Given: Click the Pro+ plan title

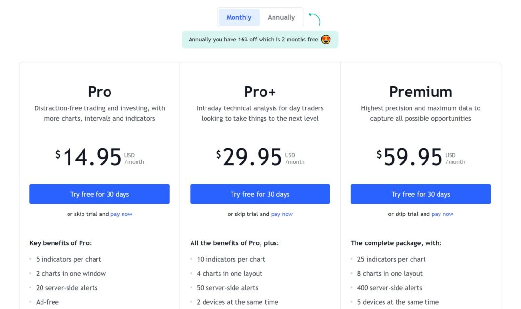Looking at the screenshot, I should (260, 92).
